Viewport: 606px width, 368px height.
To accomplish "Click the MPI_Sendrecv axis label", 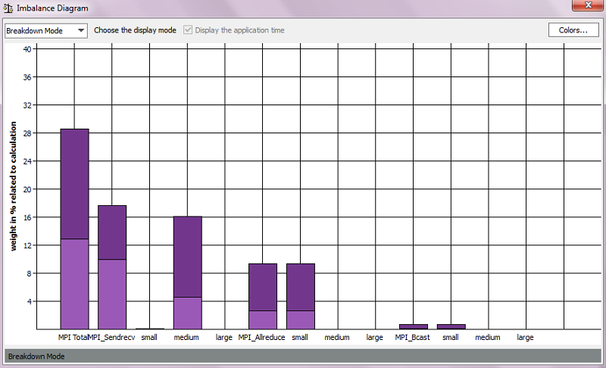I will tap(111, 337).
